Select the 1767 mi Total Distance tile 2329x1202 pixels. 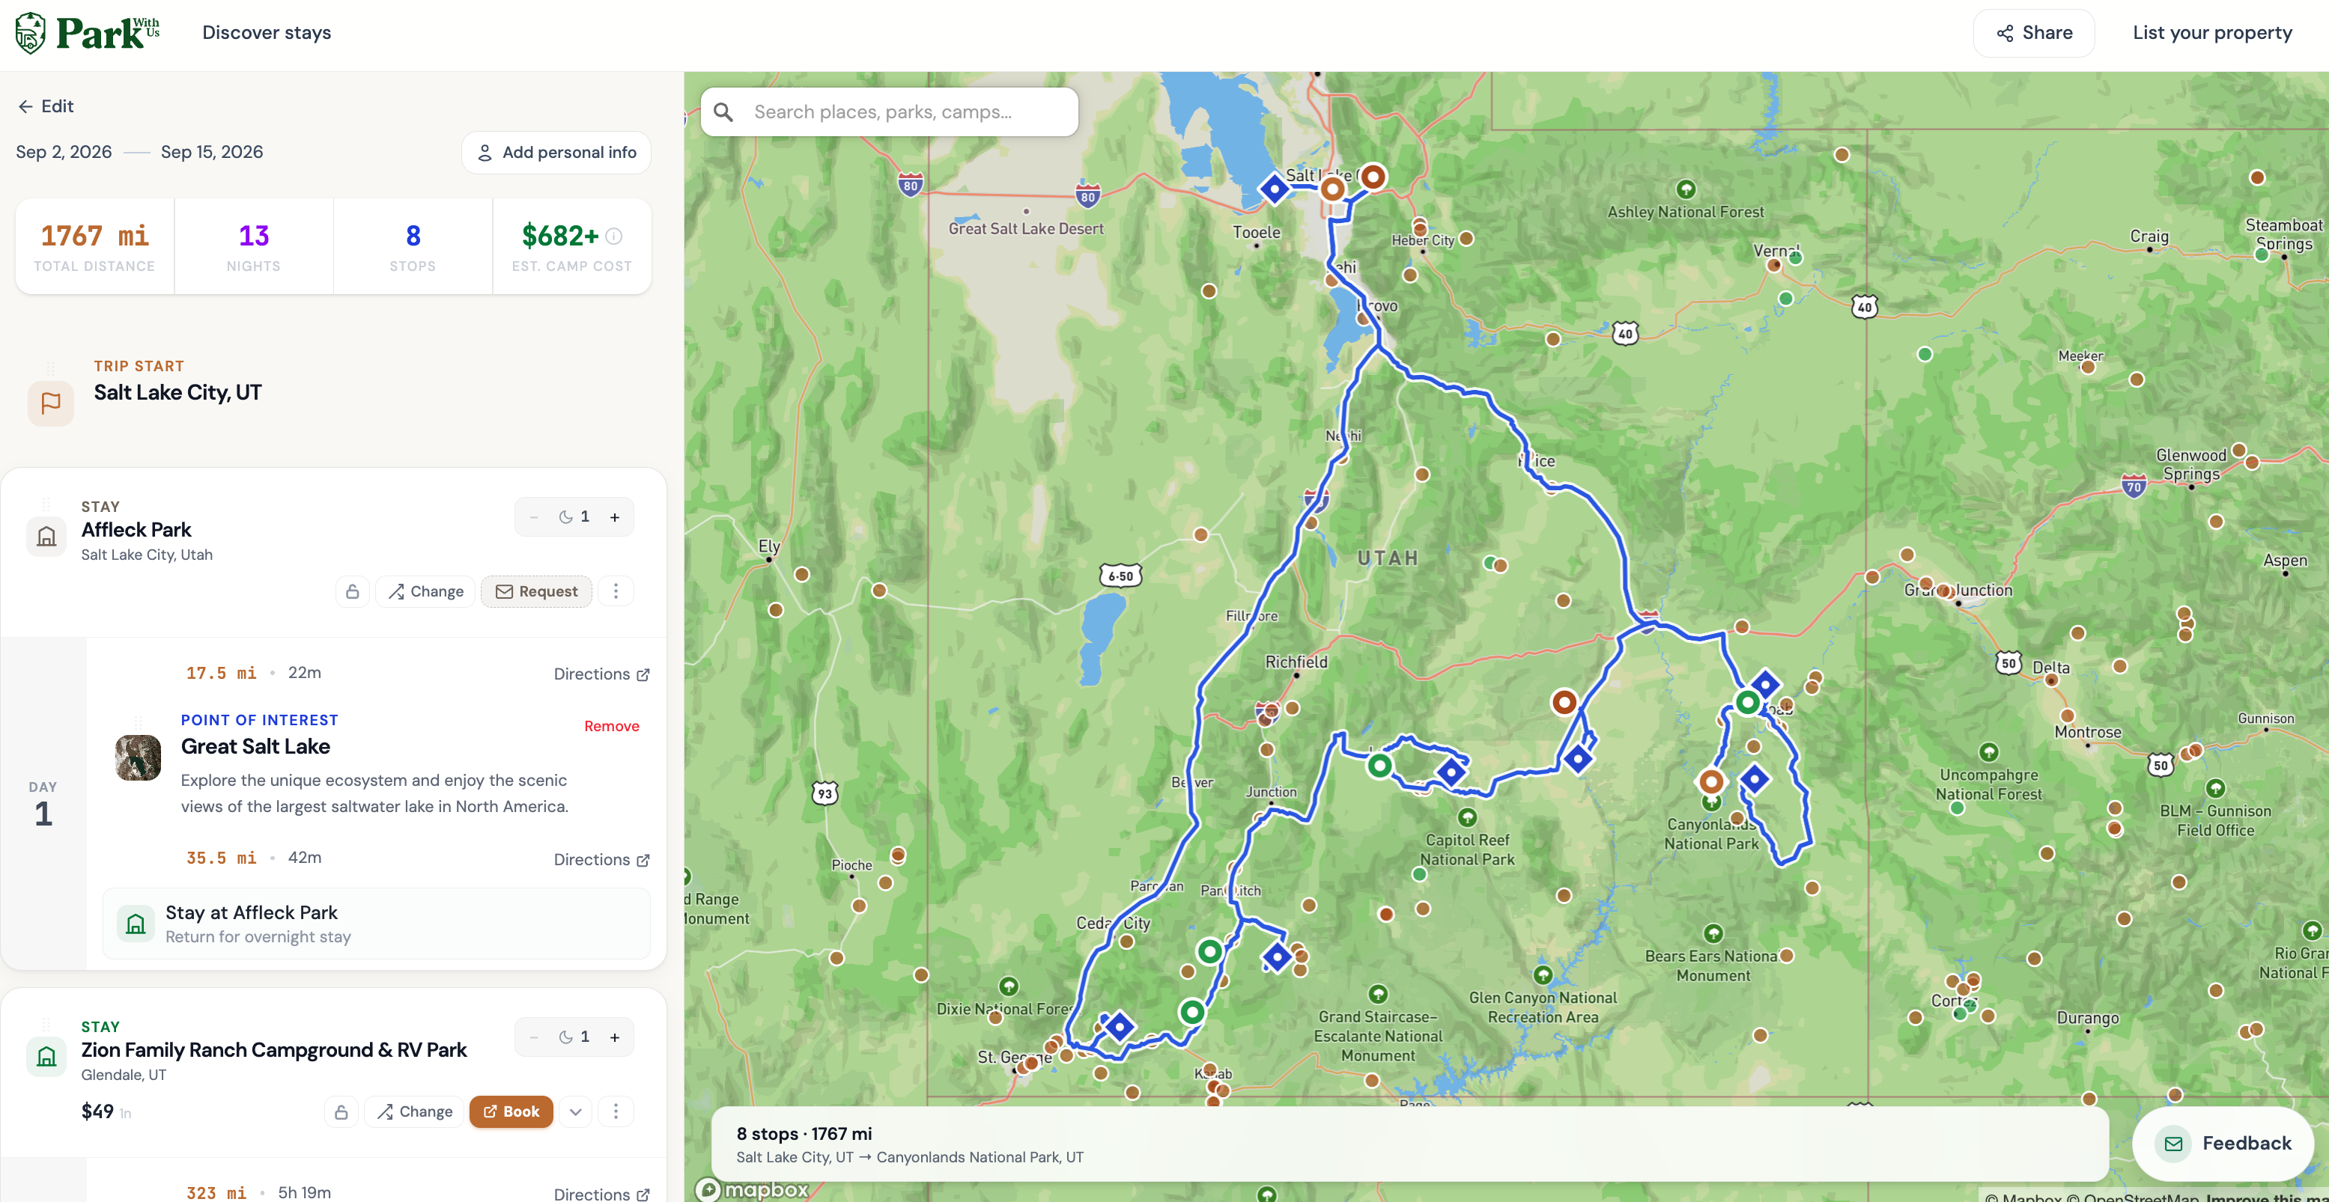(95, 247)
